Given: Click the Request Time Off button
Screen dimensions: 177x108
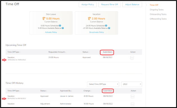Looking at the screenshot, I should coord(110,5).
